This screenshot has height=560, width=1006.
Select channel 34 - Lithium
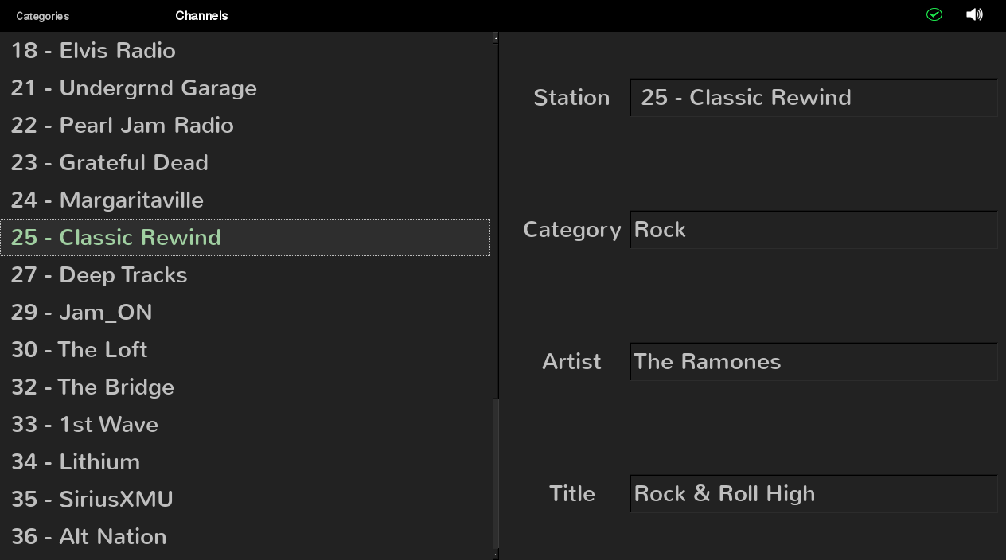tap(245, 461)
